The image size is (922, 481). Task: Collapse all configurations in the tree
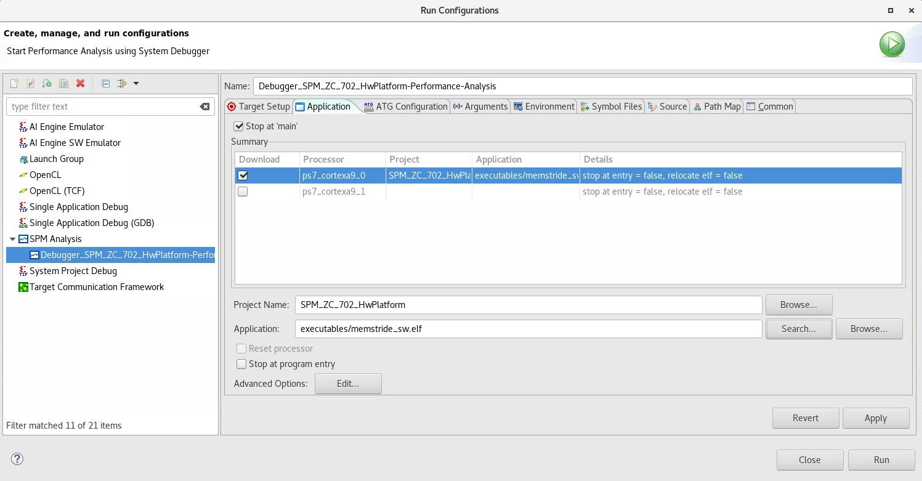105,84
